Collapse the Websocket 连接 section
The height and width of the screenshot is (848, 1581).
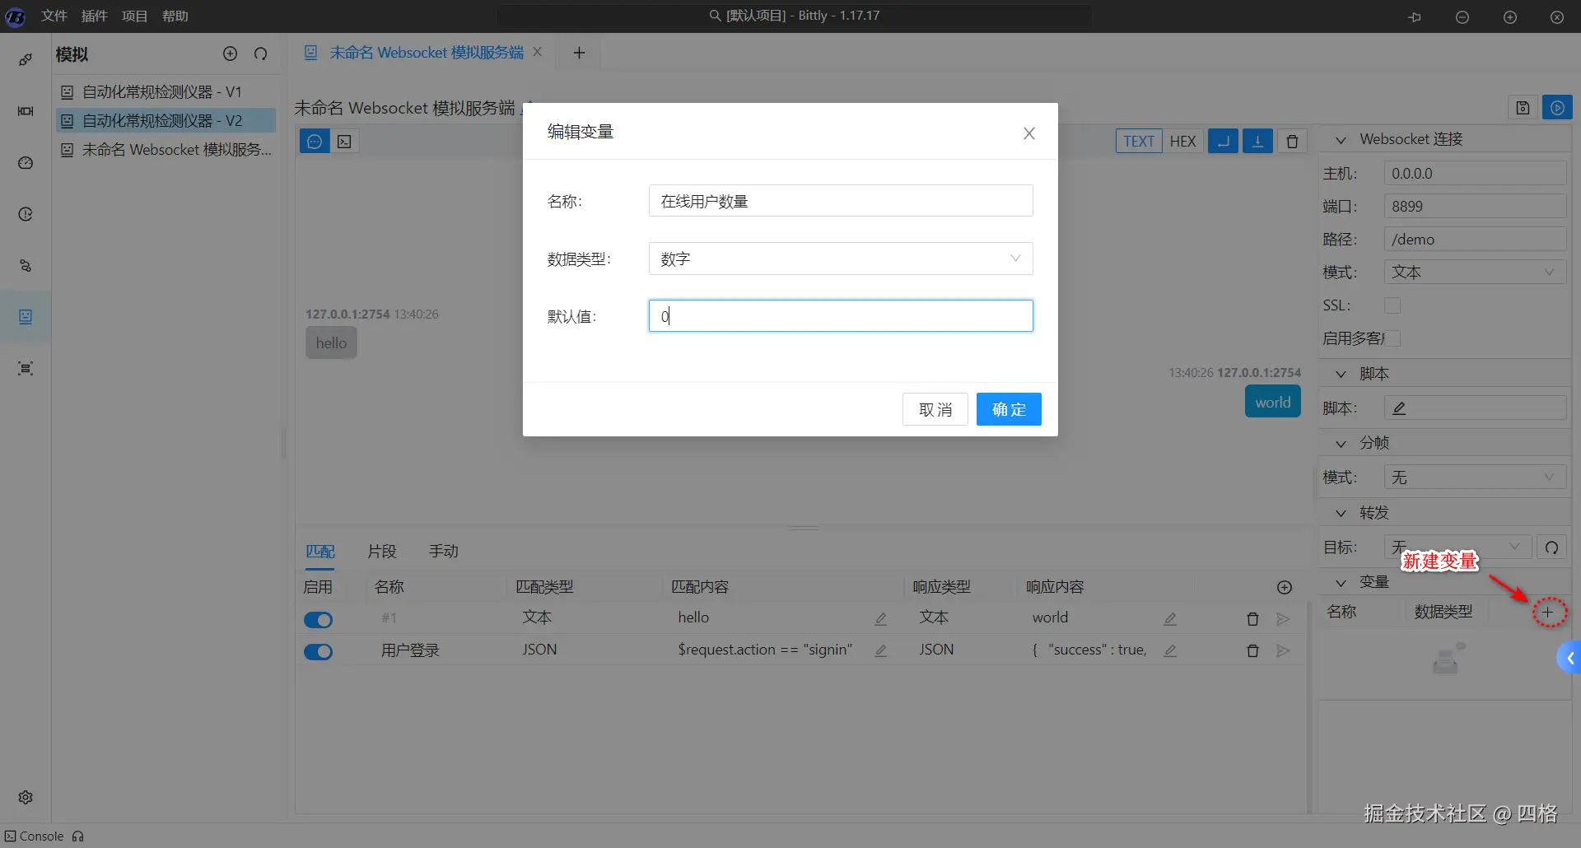tap(1341, 140)
